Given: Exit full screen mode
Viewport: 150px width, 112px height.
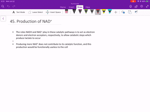Looking at the screenshot, I should [x=147, y=7].
